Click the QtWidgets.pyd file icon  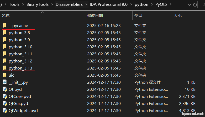(5, 110)
